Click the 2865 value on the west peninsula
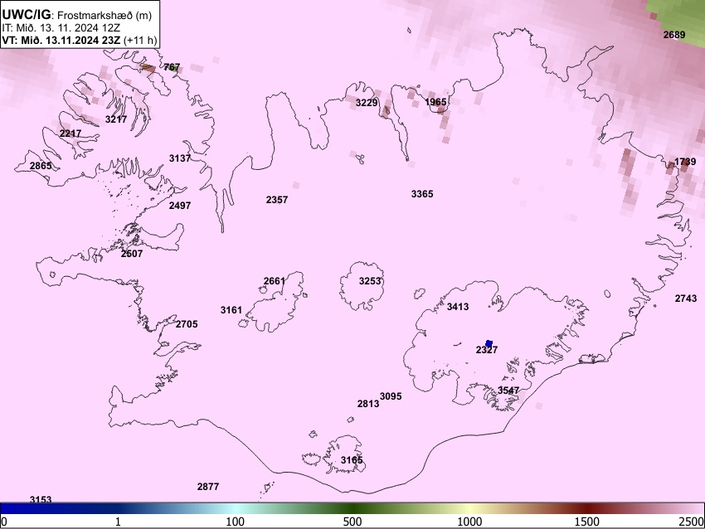The width and height of the screenshot is (705, 529). (x=41, y=166)
